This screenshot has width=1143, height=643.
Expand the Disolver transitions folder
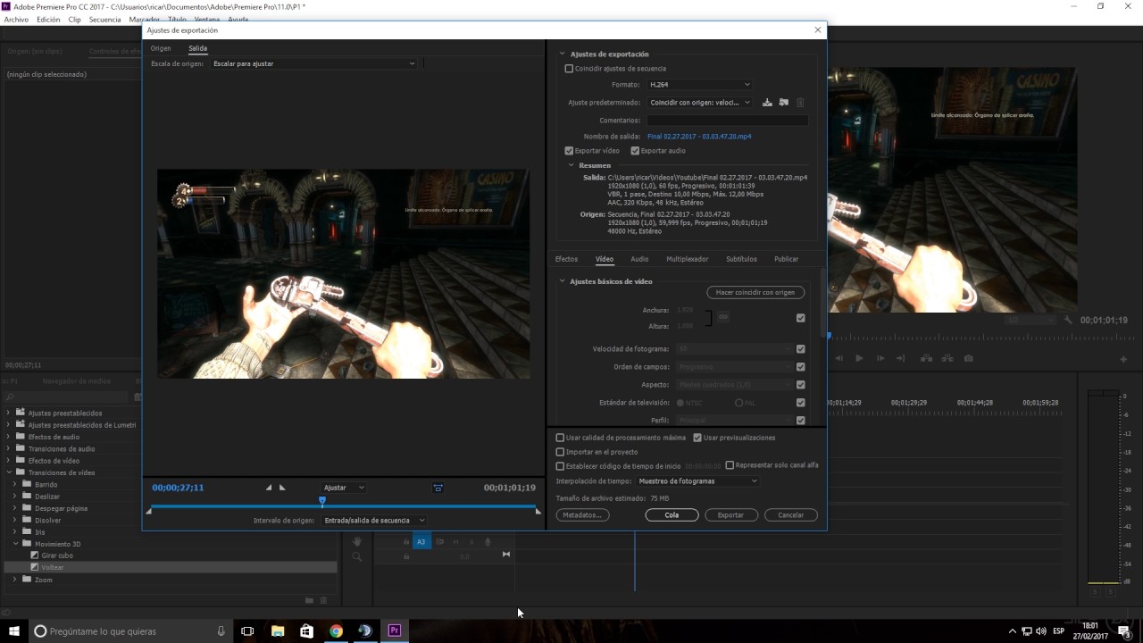(15, 520)
